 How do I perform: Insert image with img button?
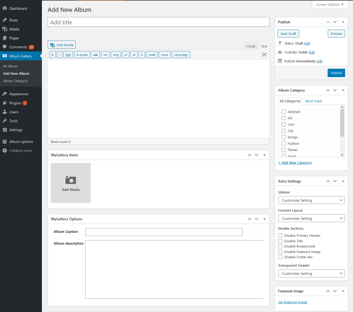[116, 55]
